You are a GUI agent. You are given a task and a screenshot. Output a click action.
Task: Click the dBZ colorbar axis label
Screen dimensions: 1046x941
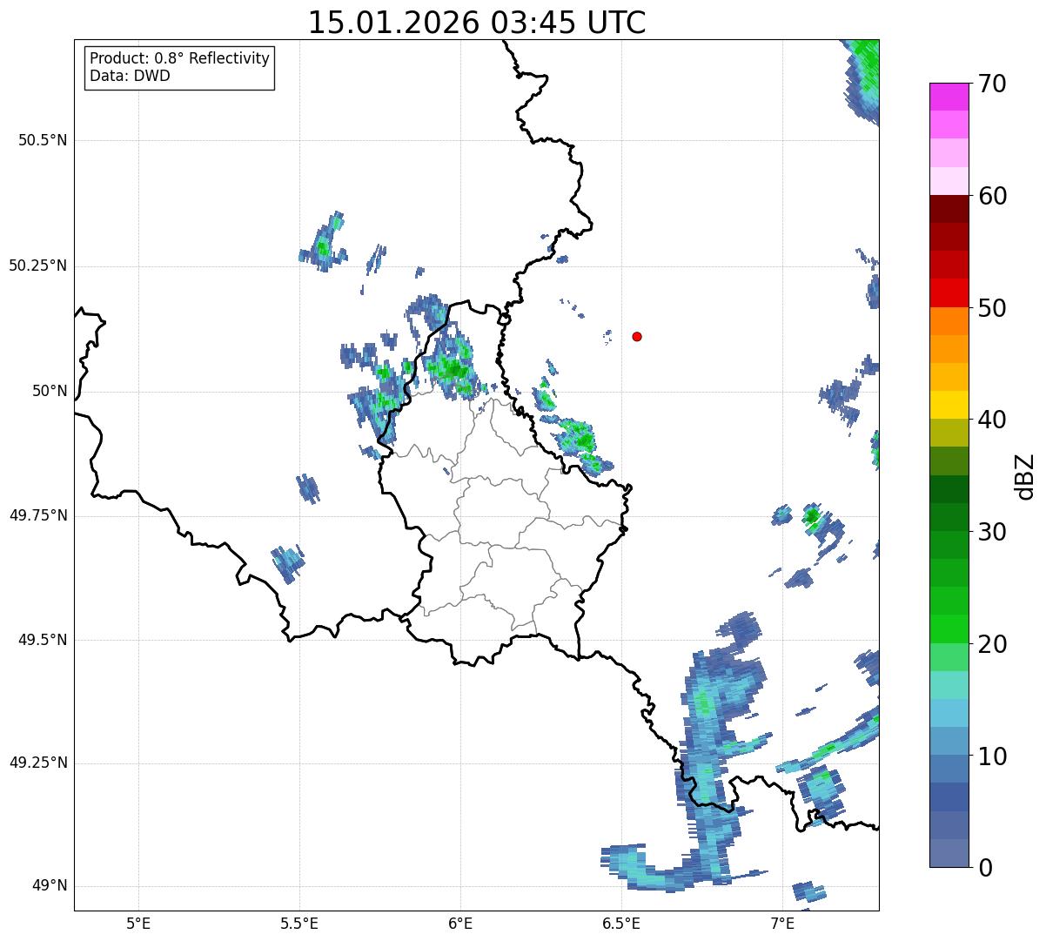[1026, 476]
